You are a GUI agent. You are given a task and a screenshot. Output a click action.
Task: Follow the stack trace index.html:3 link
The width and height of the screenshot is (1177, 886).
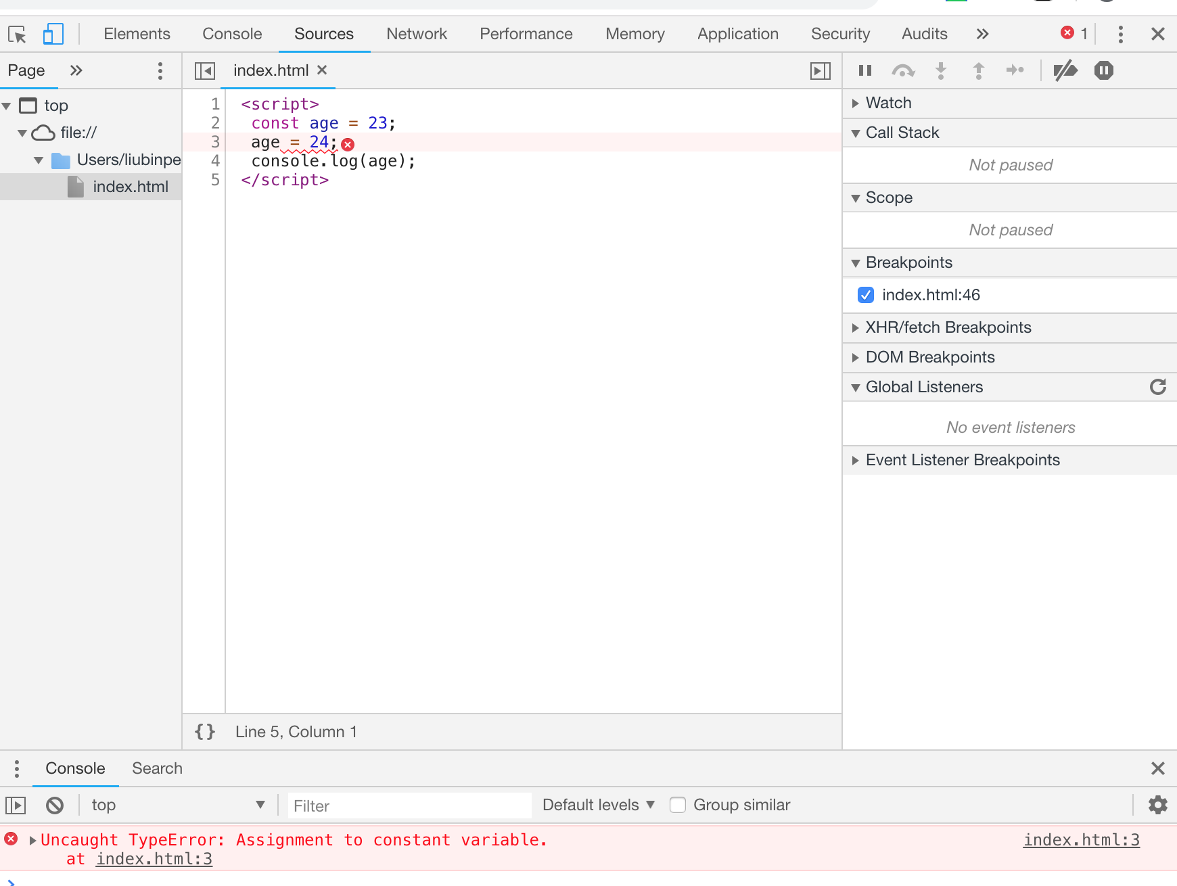(x=154, y=859)
